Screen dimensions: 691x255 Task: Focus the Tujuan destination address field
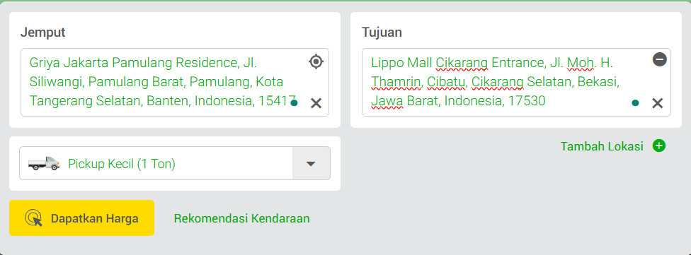point(516,82)
